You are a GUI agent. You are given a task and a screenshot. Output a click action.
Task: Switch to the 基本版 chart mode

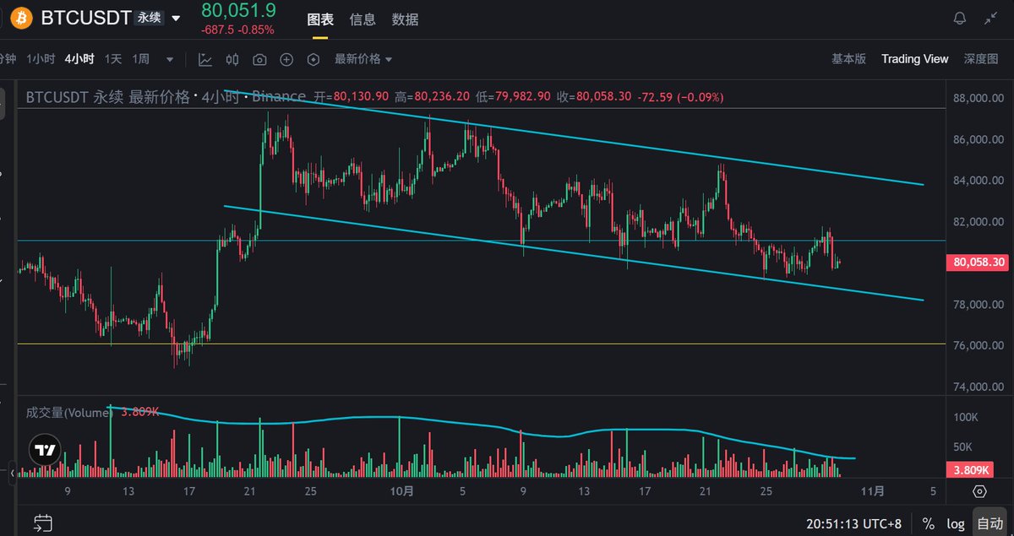tap(848, 59)
